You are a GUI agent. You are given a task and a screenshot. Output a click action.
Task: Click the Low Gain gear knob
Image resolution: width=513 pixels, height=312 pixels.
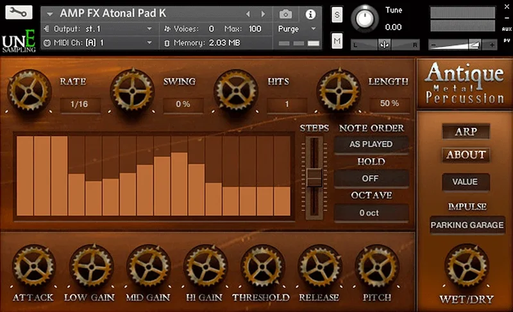click(91, 266)
